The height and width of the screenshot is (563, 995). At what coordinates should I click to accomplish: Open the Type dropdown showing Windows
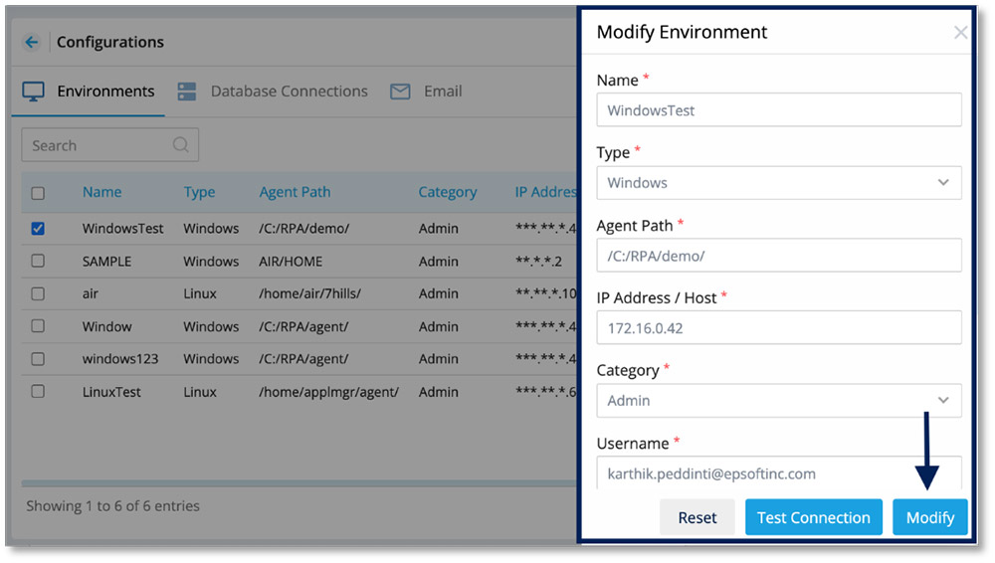click(779, 183)
